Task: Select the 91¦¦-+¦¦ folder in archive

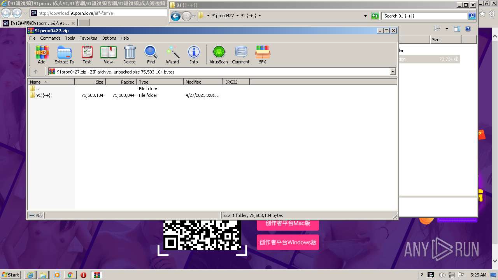Action: [x=41, y=95]
